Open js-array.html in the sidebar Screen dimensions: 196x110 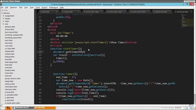[x=9, y=92]
